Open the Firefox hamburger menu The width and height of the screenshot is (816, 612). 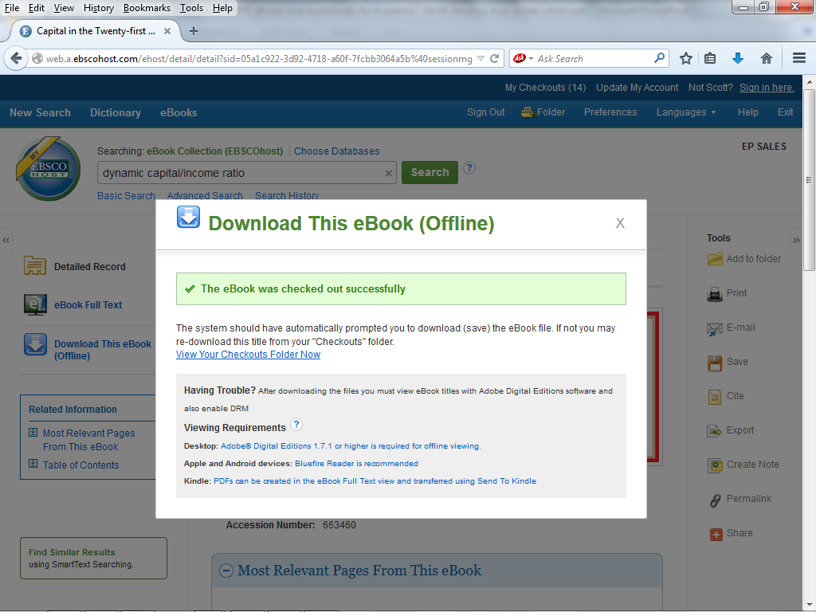click(x=799, y=58)
